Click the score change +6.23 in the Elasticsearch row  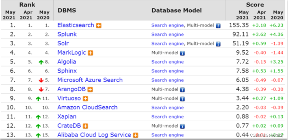pyautogui.click(x=276, y=25)
